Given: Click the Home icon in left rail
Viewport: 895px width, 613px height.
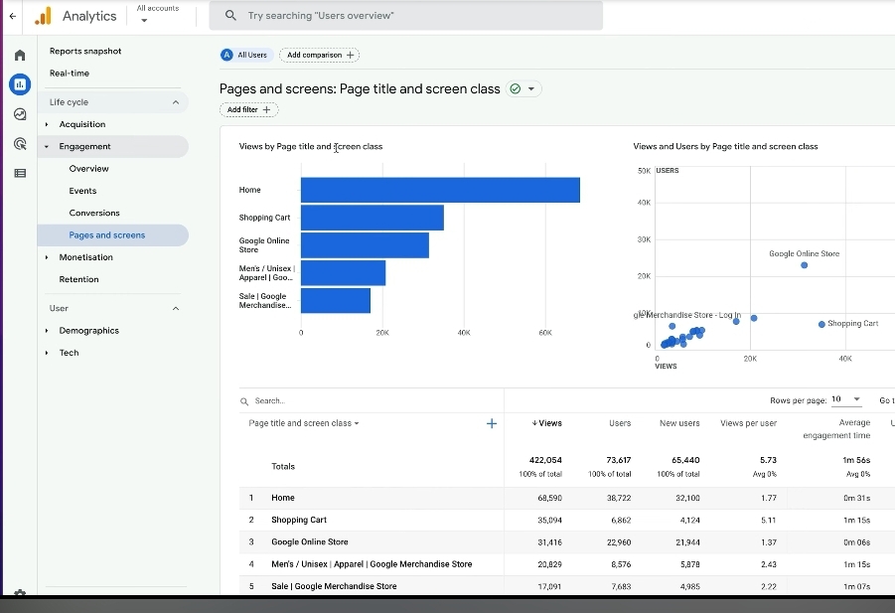Looking at the screenshot, I should [19, 56].
